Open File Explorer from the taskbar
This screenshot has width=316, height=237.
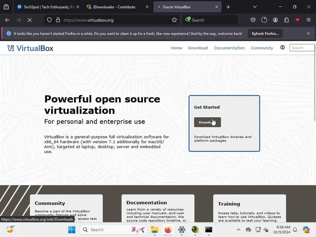155,230
